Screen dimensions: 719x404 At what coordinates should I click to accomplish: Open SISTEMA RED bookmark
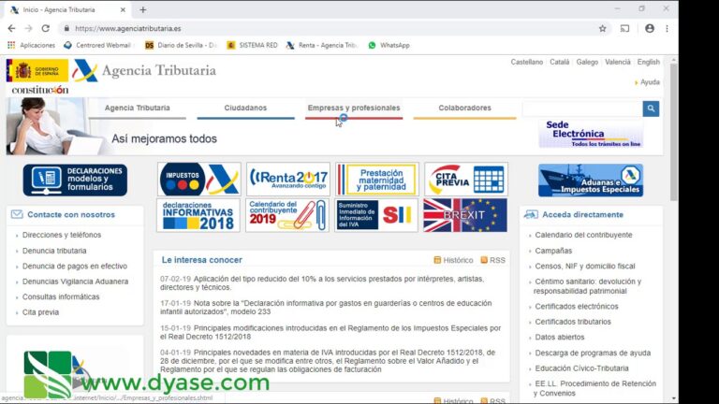point(252,45)
